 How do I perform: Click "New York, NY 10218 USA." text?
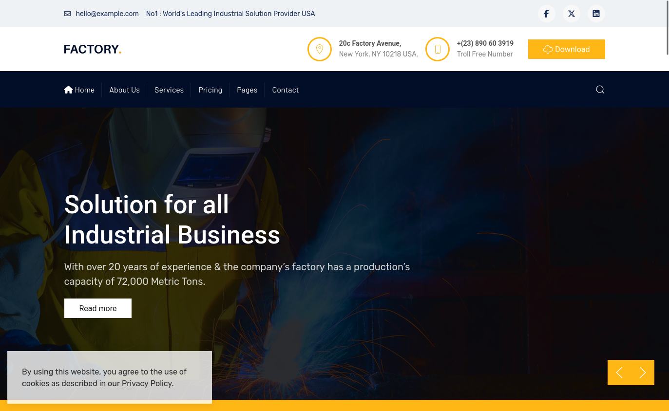tap(379, 54)
